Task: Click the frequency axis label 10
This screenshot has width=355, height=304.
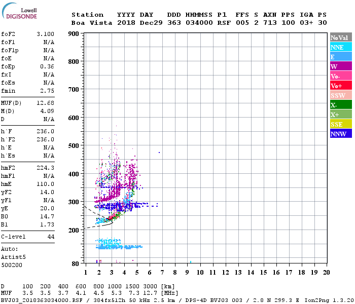Action: point(200,273)
